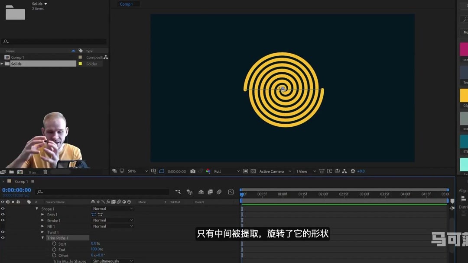Open the Active Camera view dropdown

pyautogui.click(x=271, y=171)
